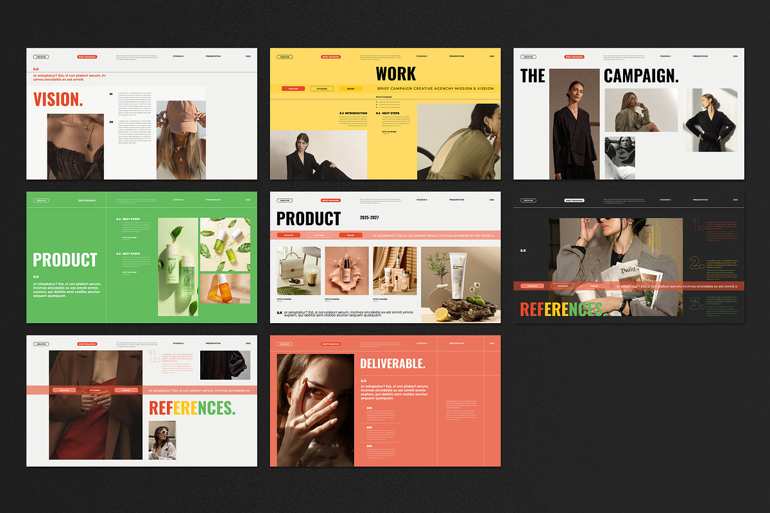The width and height of the screenshot is (770, 513).
Task: Click small portrait of woman with white sunglasses
Action: 162,440
